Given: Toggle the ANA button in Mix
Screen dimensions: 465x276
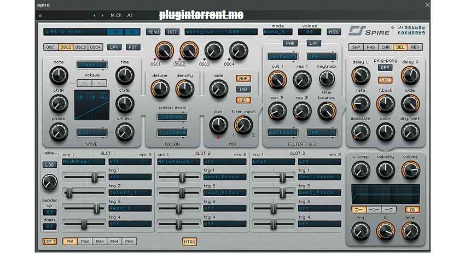Looking at the screenshot, I should pyautogui.click(x=243, y=79).
